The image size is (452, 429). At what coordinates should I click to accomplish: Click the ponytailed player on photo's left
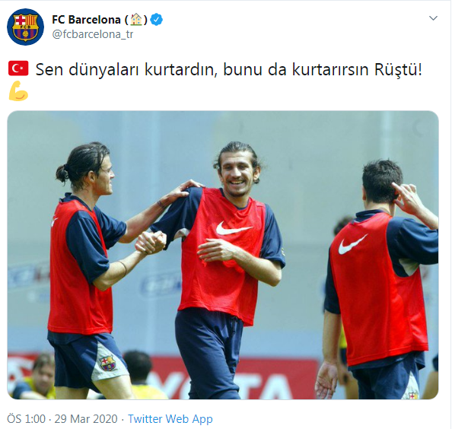pos(92,268)
